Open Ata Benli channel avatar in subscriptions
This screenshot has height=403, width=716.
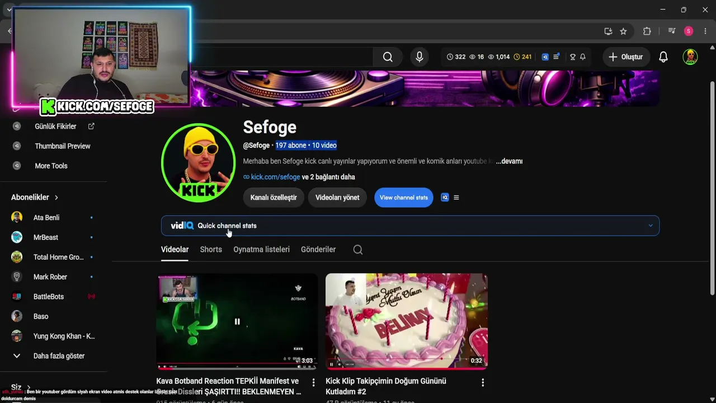[x=17, y=218]
